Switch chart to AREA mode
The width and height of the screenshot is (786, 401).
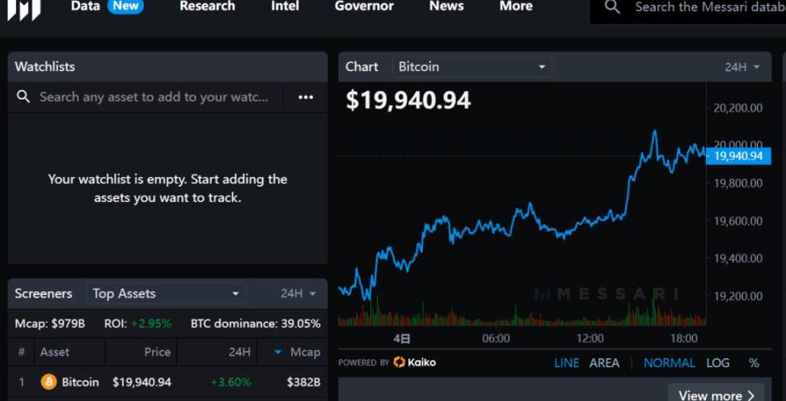click(x=604, y=363)
